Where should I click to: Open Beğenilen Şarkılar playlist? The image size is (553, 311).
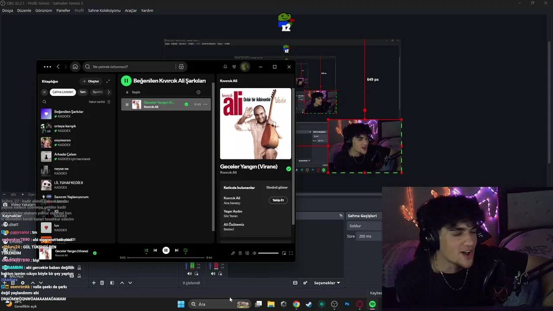coord(76,114)
